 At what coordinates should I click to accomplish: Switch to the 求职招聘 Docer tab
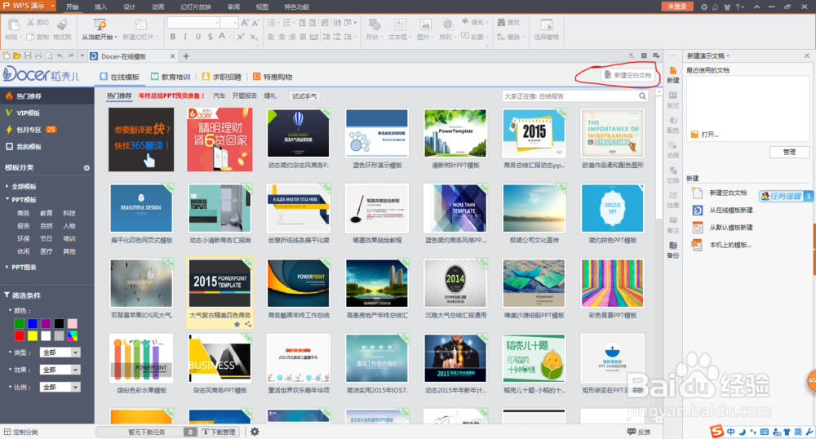222,77
